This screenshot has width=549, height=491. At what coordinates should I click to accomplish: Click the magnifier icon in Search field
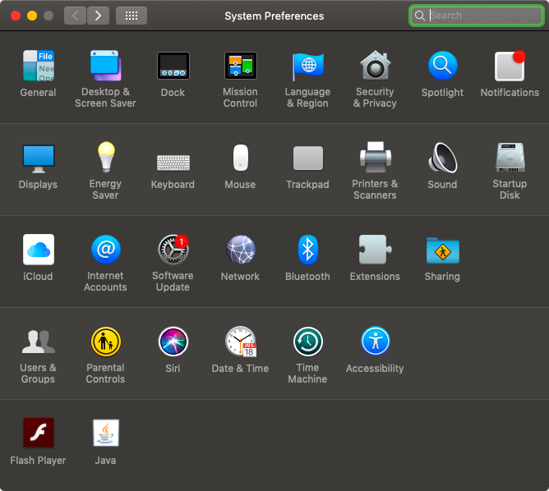tap(419, 16)
